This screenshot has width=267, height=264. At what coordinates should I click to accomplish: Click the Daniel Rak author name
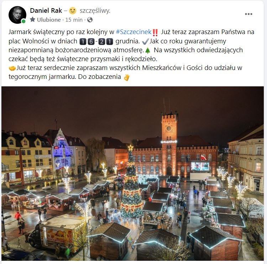(46, 11)
